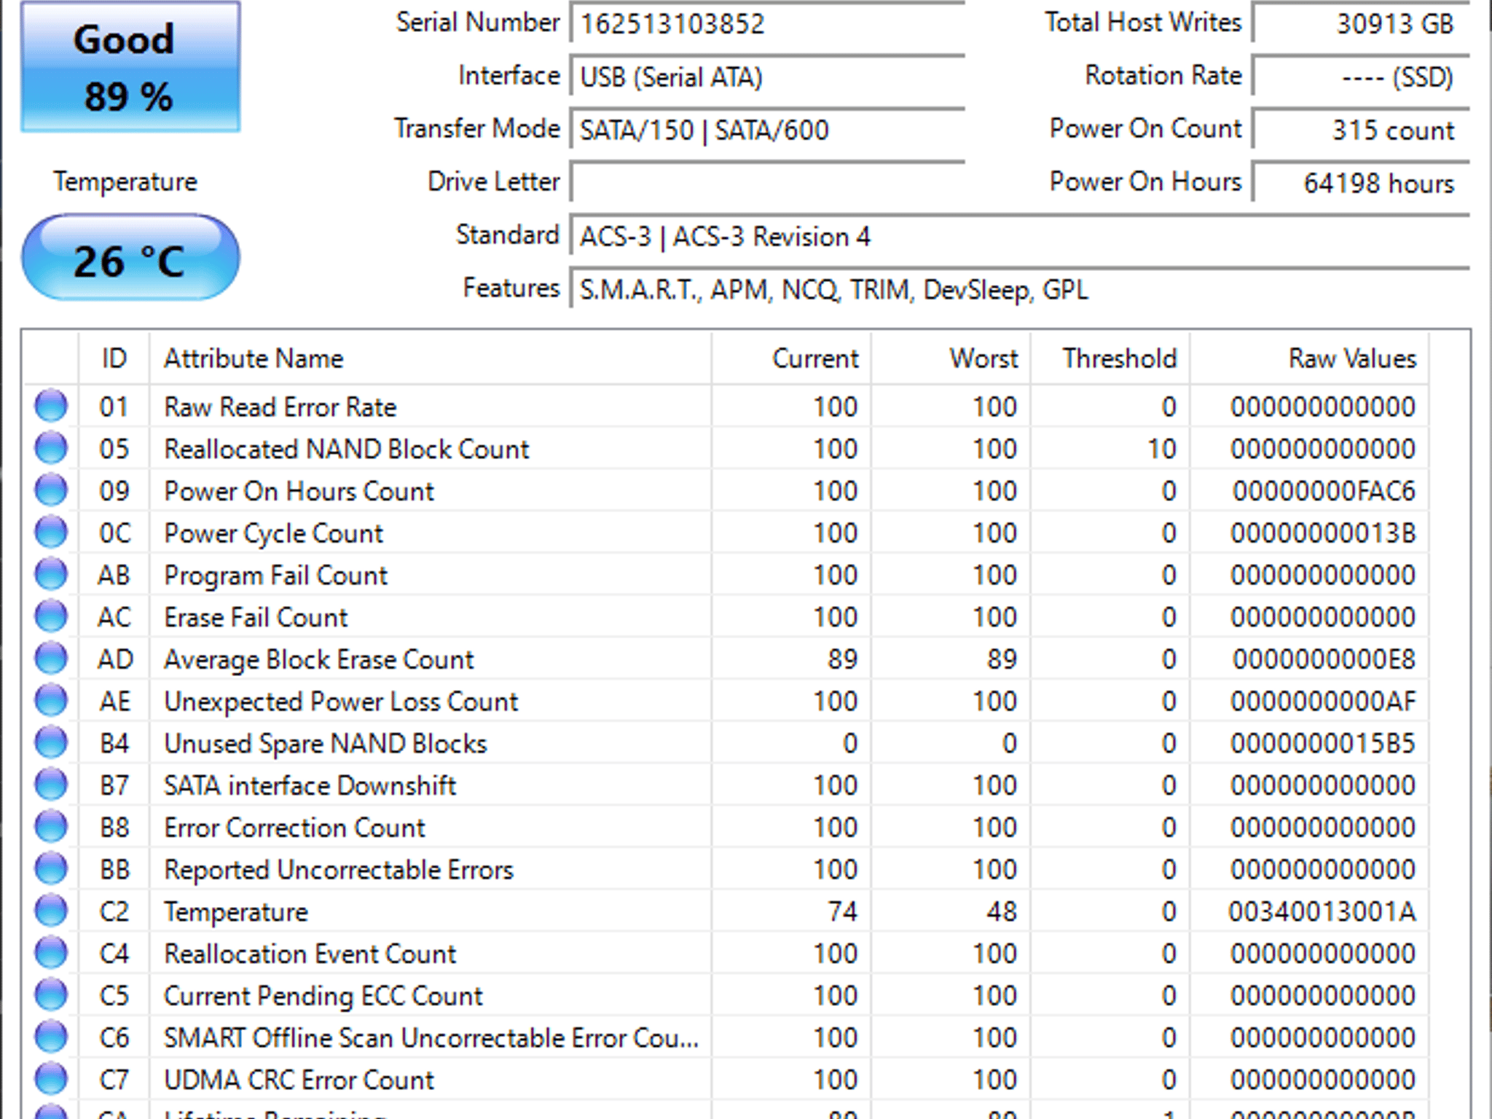This screenshot has height=1119, width=1492.
Task: Click status orb icon for Current Pending ECC Count
Action: coord(51,995)
